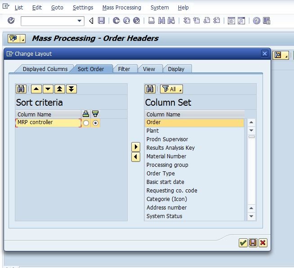
Task: Click the Create New Session icon
Action: pyautogui.click(x=232, y=21)
